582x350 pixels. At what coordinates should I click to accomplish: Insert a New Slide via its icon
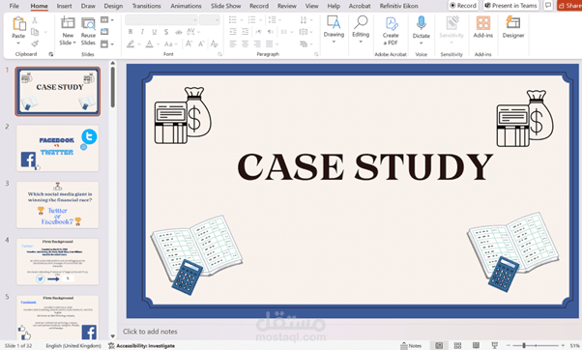pos(68,23)
